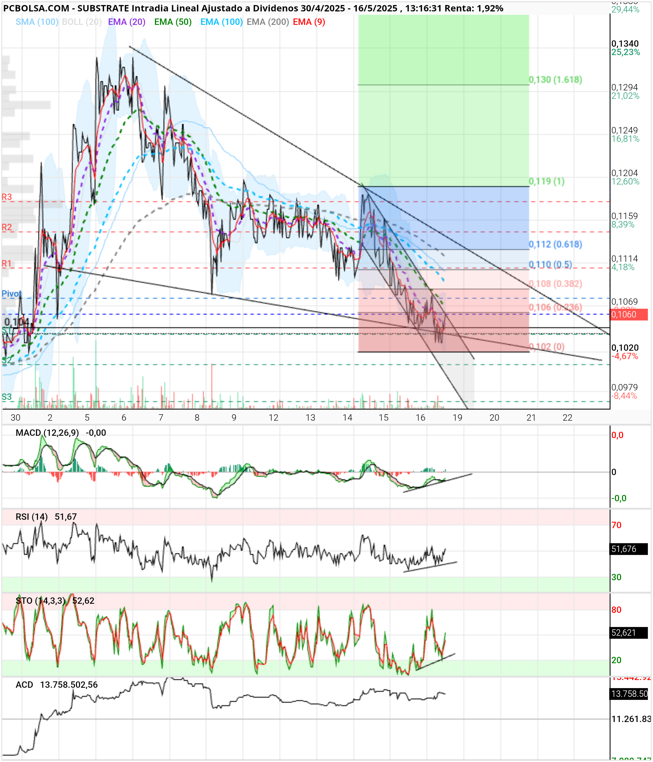Click the 25,23% axis percentage
Screen dimensions: 653x762
tap(626, 52)
